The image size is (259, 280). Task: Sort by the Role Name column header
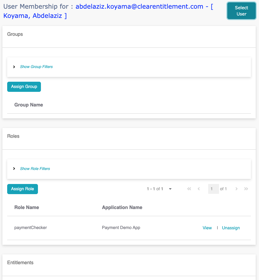pyautogui.click(x=27, y=207)
